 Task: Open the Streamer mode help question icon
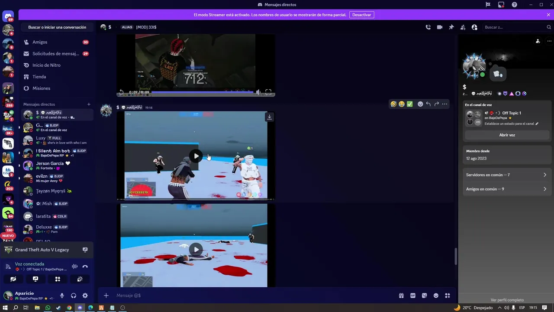514,5
